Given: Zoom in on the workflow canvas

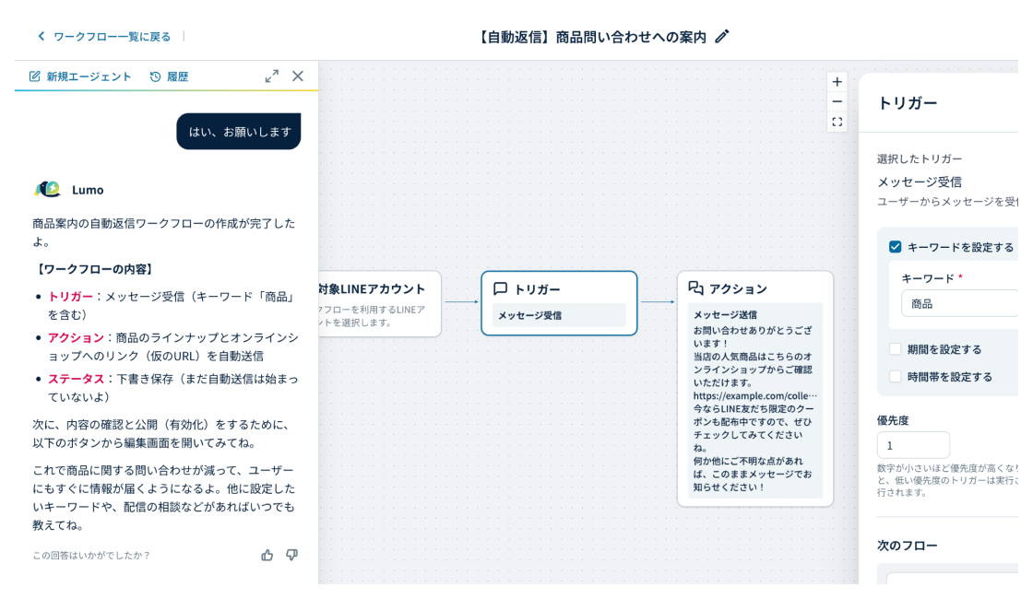Looking at the screenshot, I should [x=837, y=82].
